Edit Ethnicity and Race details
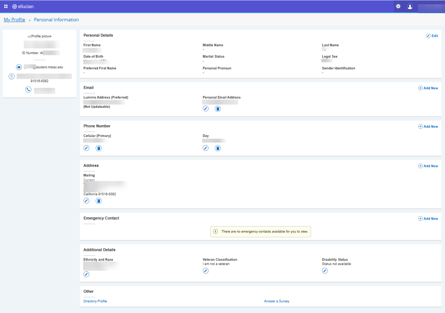This screenshot has height=313, width=445. tap(86, 274)
